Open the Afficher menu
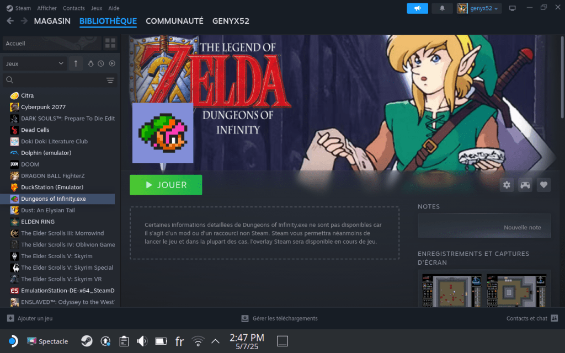This screenshot has height=353, width=565. [x=47, y=8]
